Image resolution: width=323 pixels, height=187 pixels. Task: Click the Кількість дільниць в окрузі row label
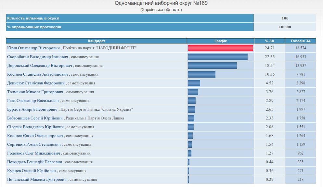click(33, 18)
